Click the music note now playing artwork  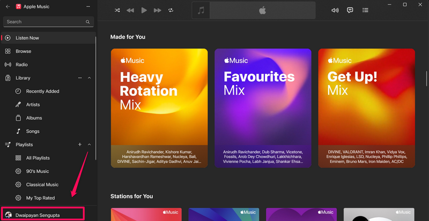point(201,10)
